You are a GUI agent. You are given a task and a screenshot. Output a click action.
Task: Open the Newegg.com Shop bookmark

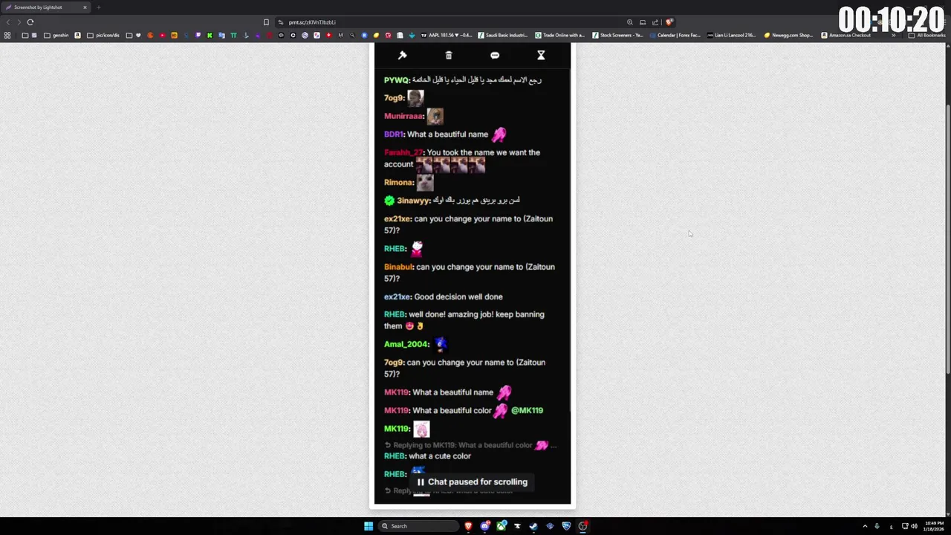[x=789, y=35]
